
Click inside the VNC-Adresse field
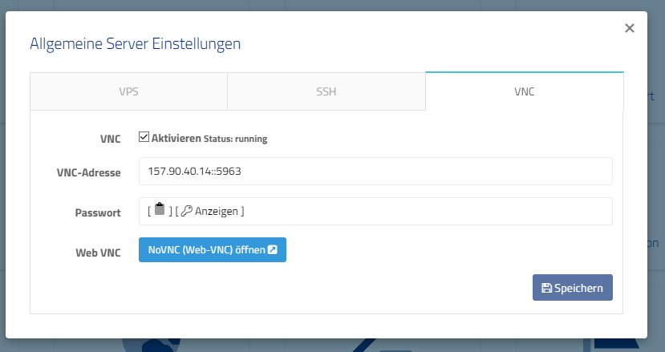click(x=375, y=172)
